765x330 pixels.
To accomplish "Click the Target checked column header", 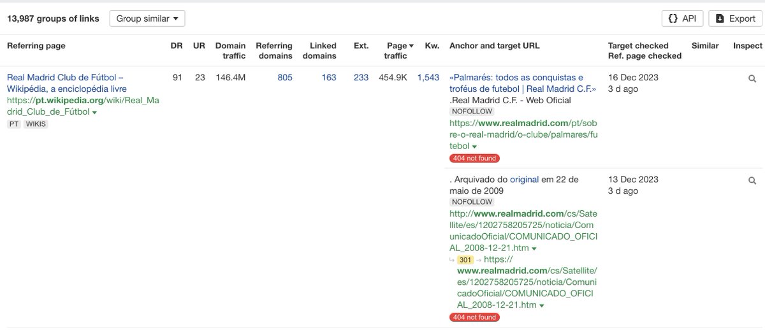I will click(x=638, y=46).
